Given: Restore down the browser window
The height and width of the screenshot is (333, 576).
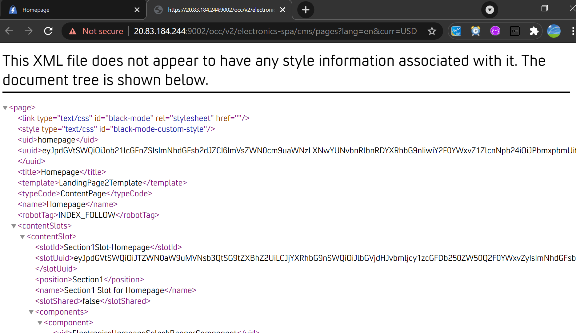Looking at the screenshot, I should [x=545, y=8].
